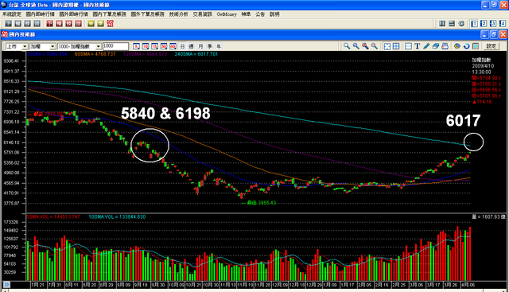
Task: Zoom out of the chart with minus magnifier
Action: click(x=375, y=46)
